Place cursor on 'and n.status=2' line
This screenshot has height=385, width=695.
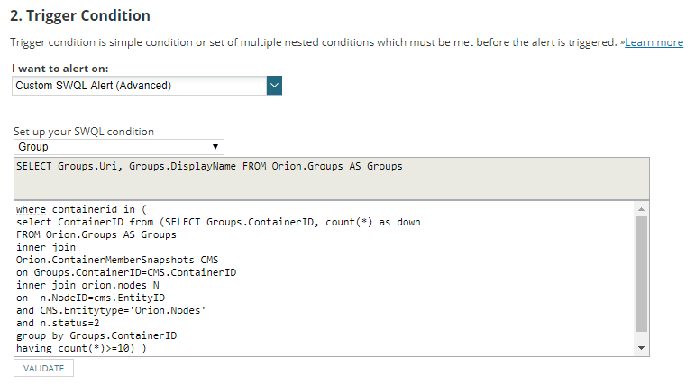58,324
